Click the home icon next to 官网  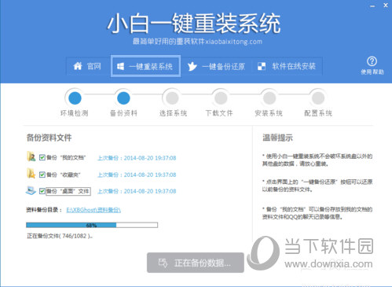[78, 66]
